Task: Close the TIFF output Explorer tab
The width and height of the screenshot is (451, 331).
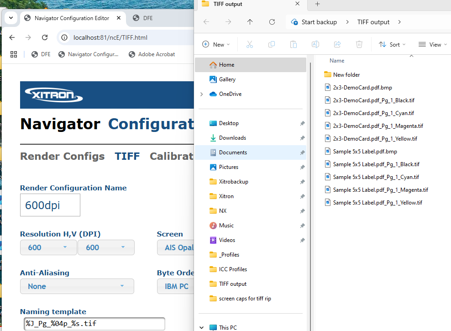Action: [x=298, y=4]
